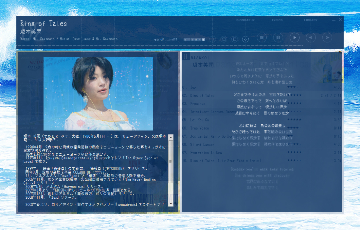360x230 pixels.
Task: Click the remix track's star rating
Action: point(294,161)
